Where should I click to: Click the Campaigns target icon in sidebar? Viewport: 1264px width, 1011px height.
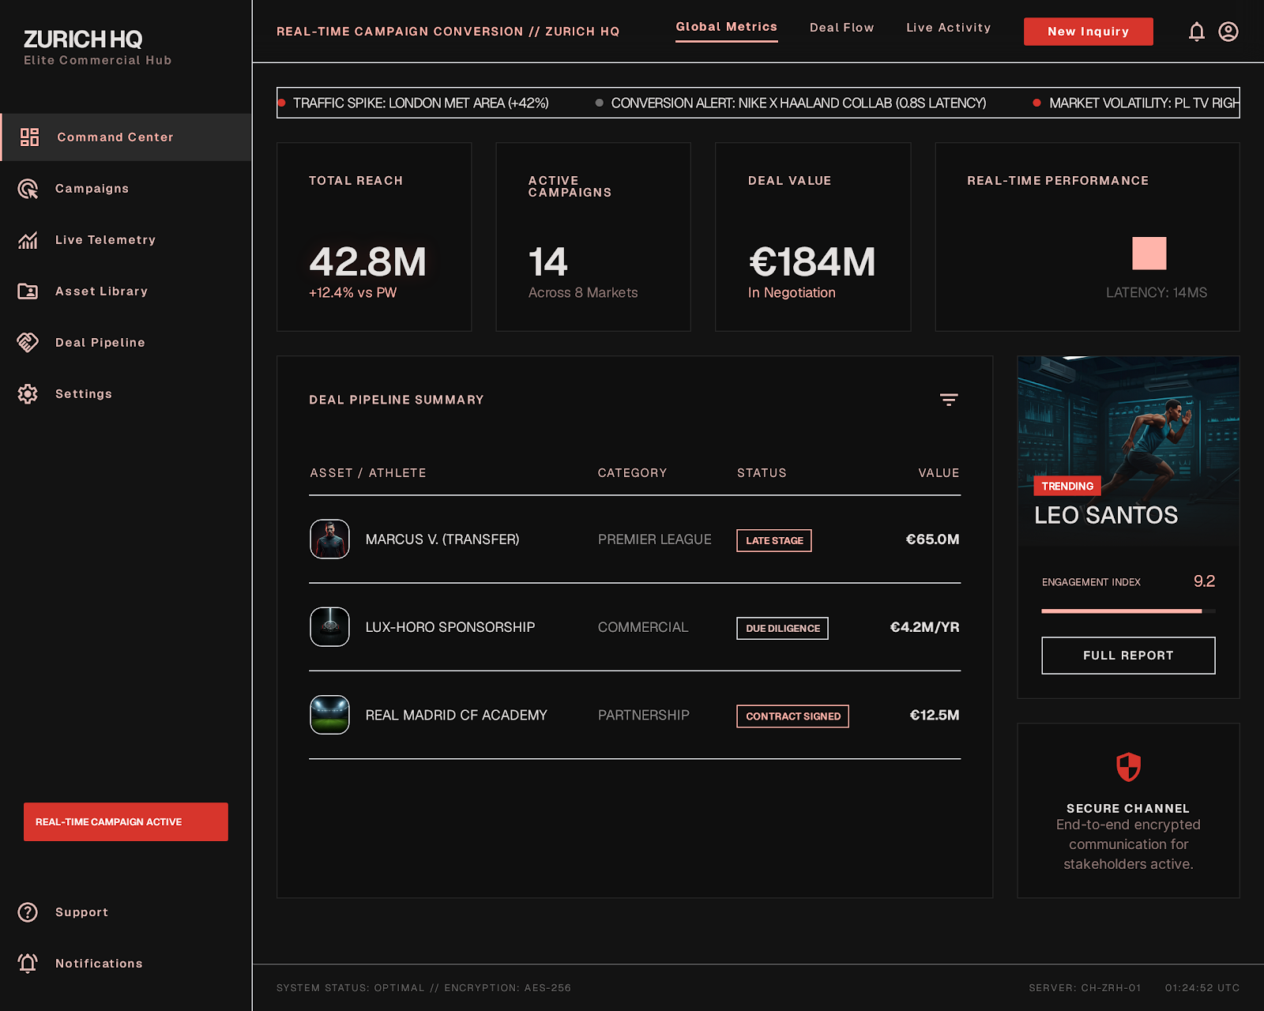[28, 189]
